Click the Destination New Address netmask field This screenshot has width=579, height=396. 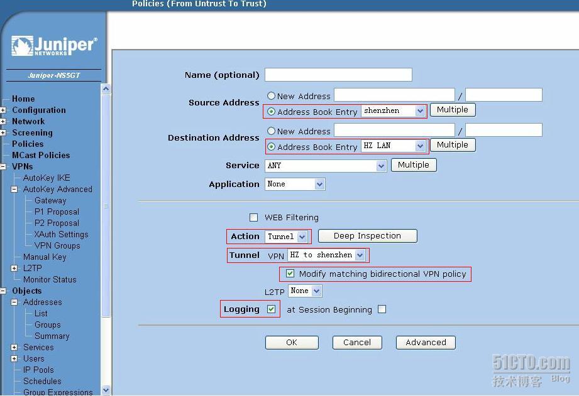point(504,130)
